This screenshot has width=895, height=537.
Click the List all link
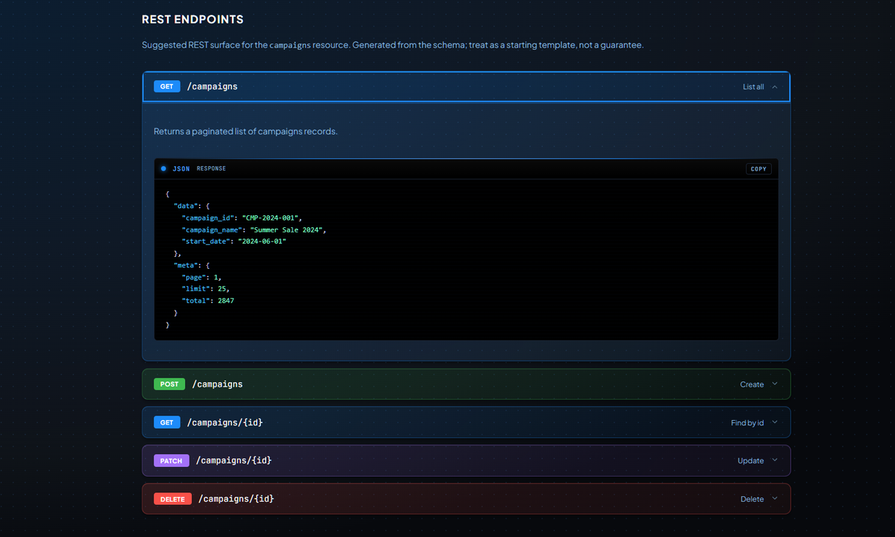tap(753, 86)
